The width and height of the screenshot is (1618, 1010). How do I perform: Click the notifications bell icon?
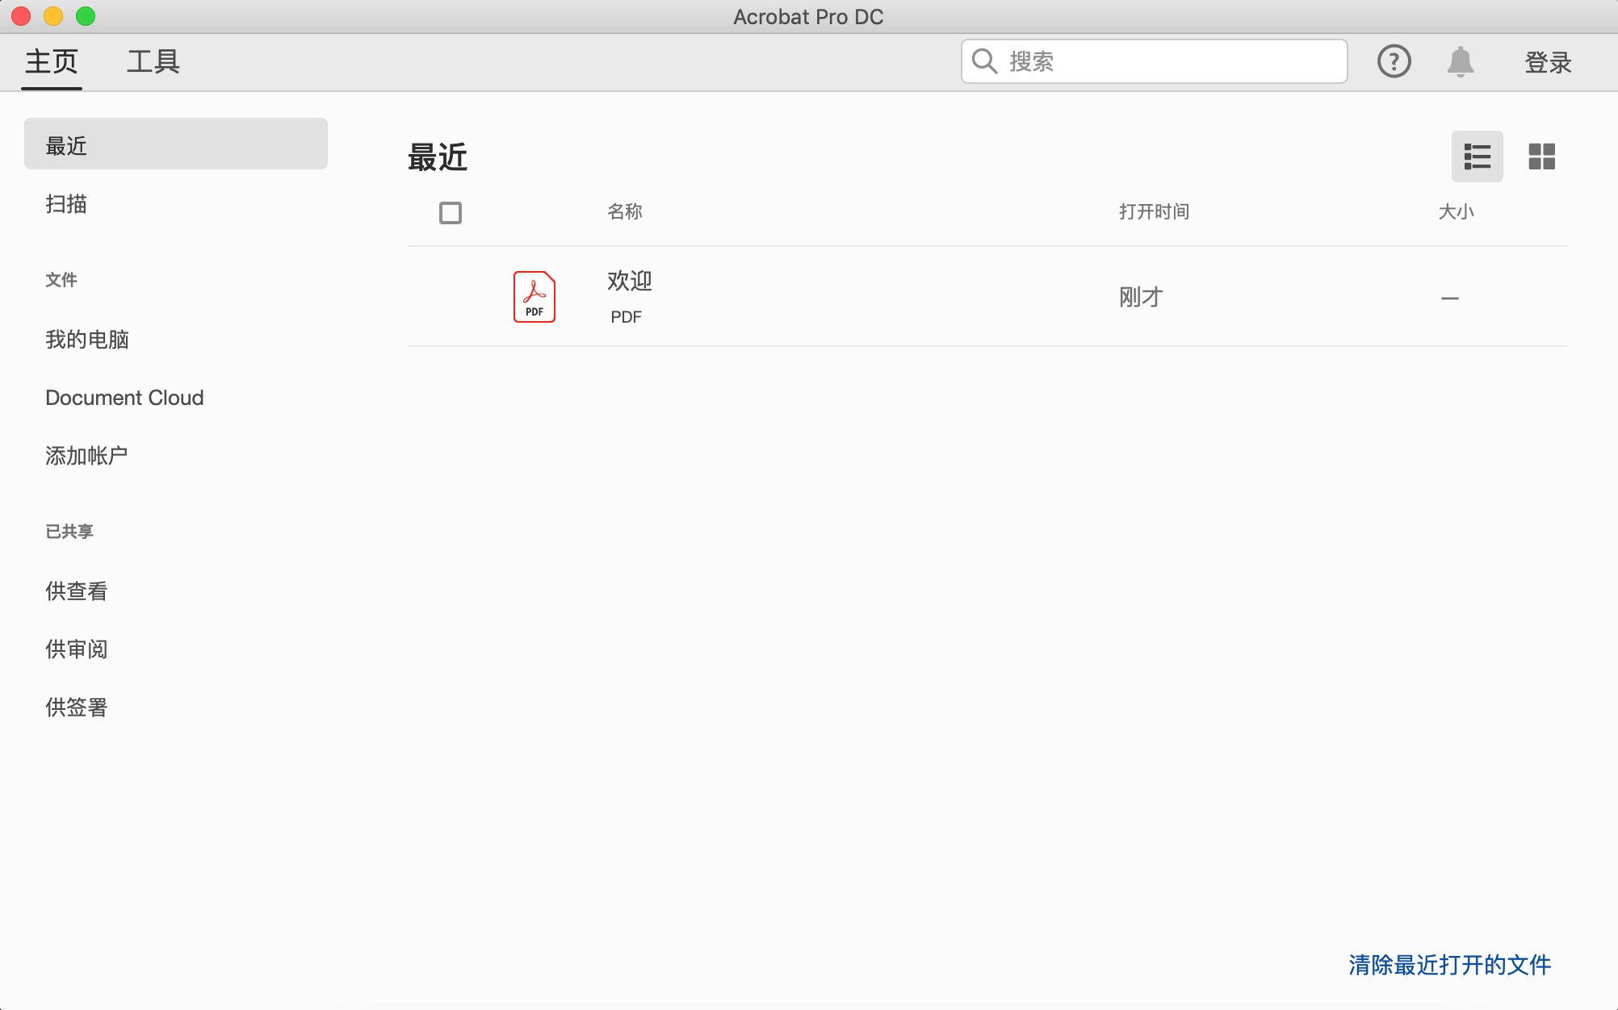1460,61
